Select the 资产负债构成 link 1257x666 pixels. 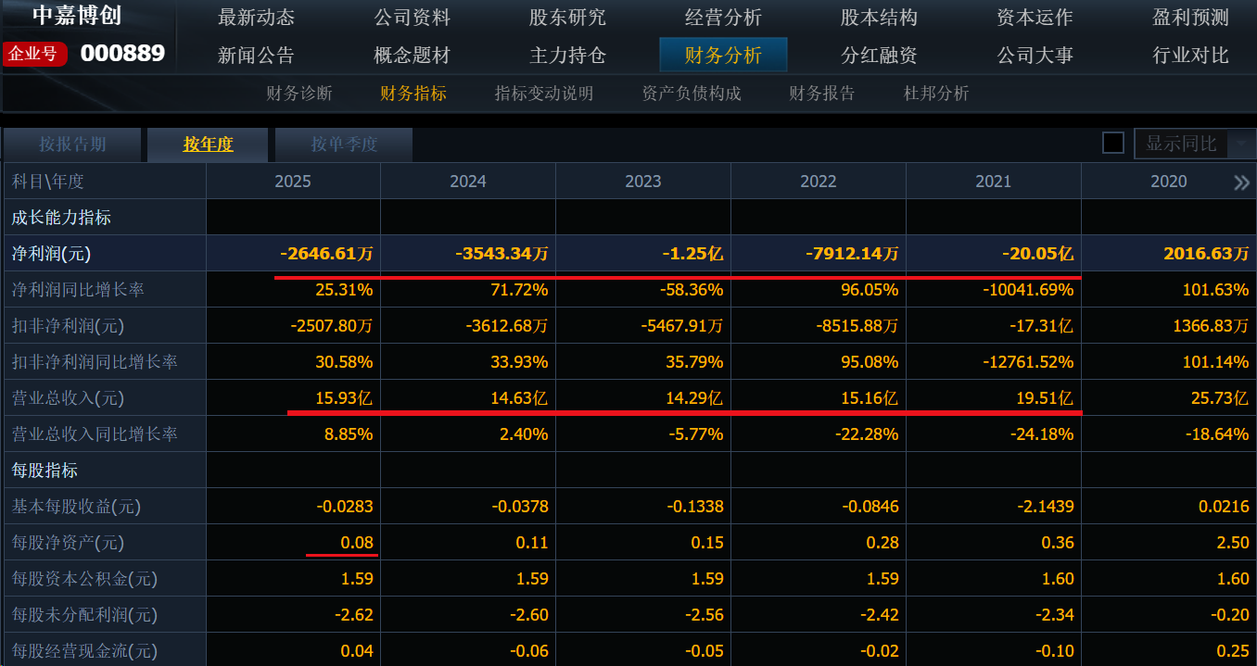click(x=692, y=94)
